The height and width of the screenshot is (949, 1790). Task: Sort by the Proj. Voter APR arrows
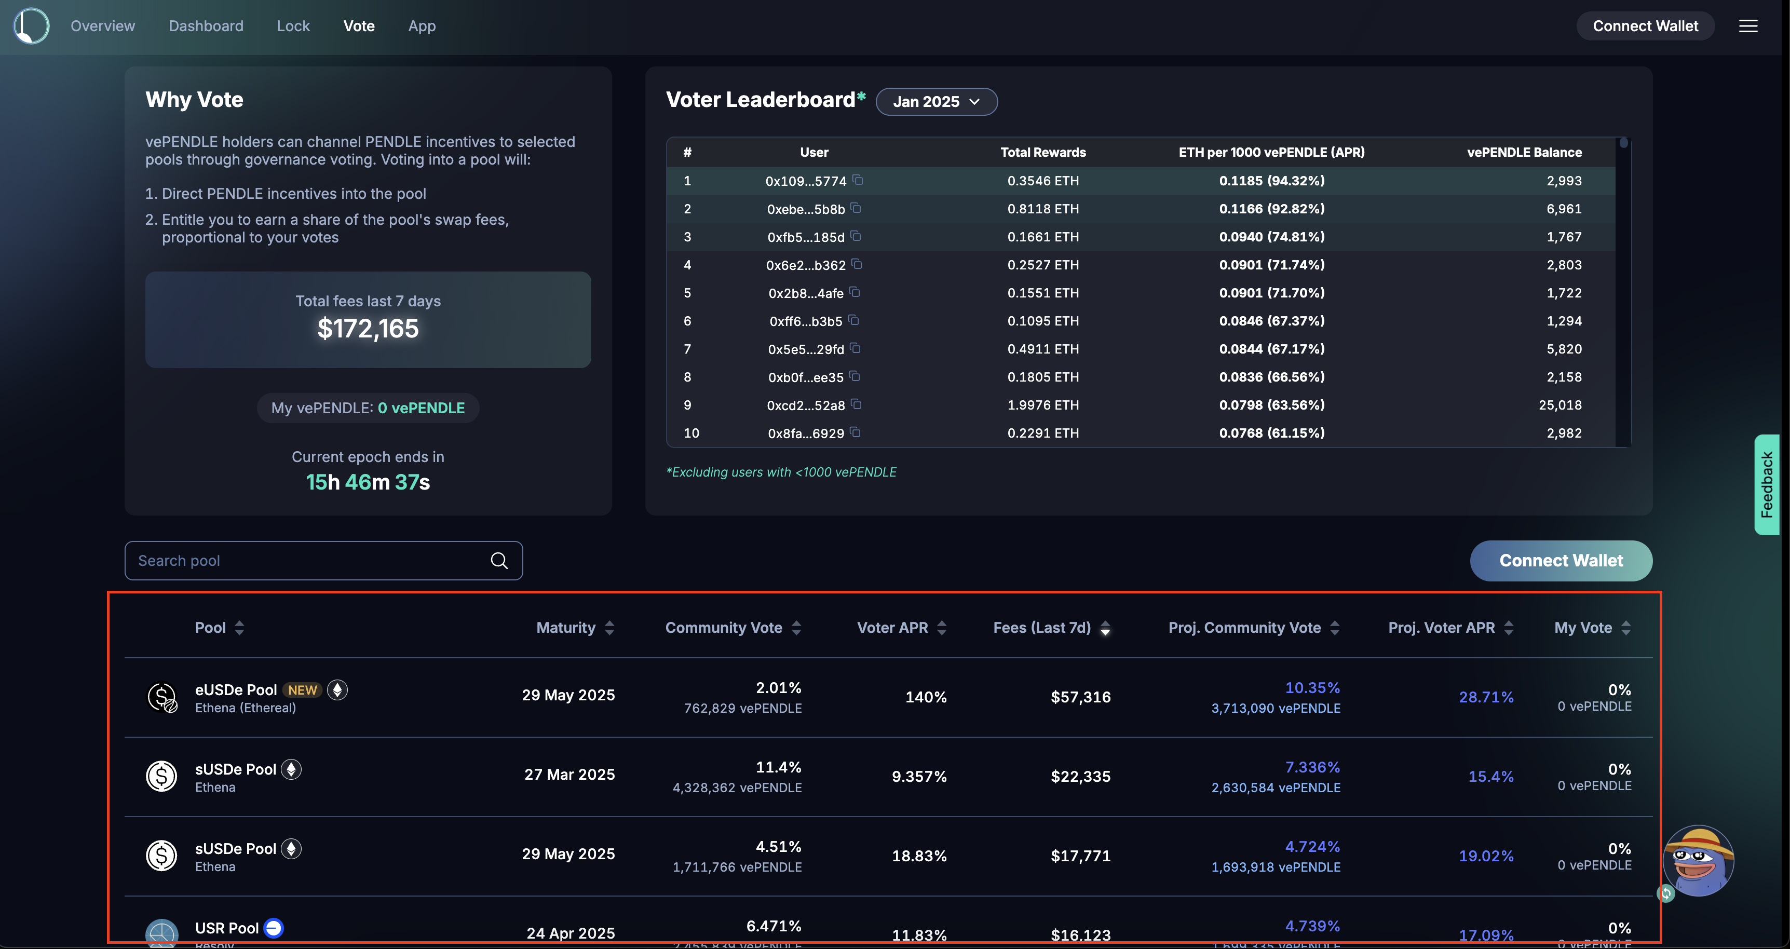pyautogui.click(x=1509, y=628)
